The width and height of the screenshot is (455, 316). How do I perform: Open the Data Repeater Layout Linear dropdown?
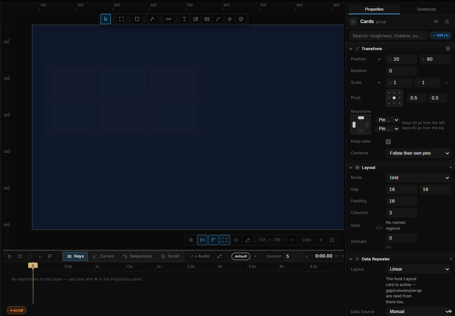pos(418,269)
